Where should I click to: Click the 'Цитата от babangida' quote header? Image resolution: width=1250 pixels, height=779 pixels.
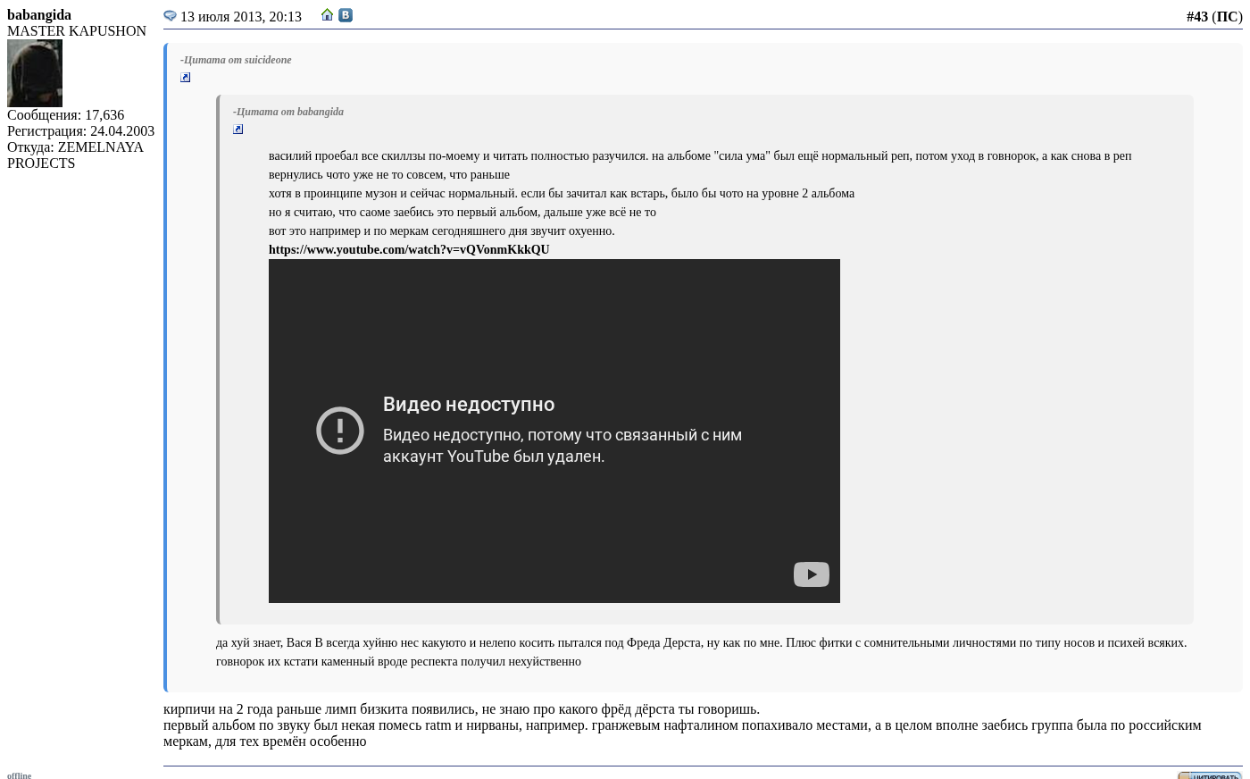[x=288, y=112]
